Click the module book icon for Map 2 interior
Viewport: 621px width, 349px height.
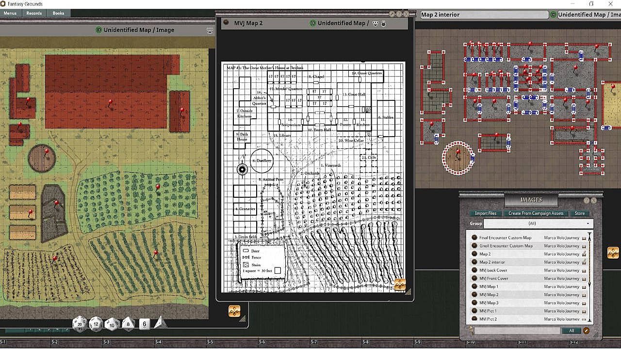[x=584, y=262]
